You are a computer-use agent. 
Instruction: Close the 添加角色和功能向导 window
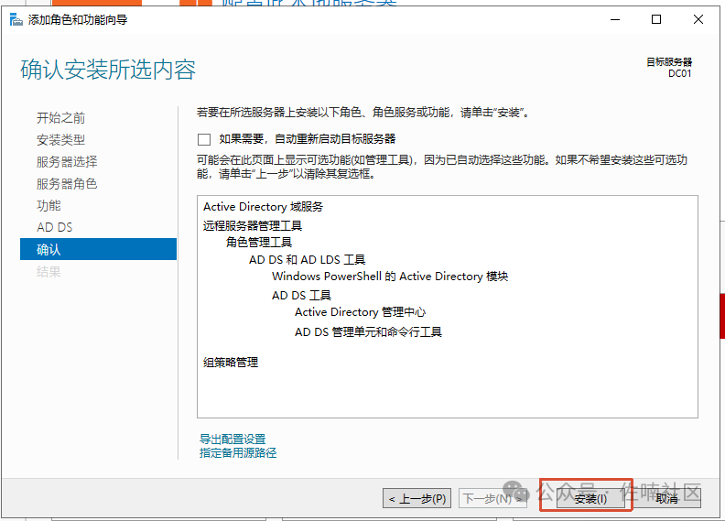pyautogui.click(x=698, y=19)
